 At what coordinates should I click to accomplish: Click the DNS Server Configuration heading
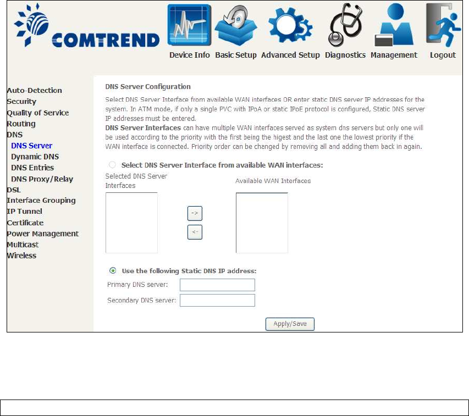(148, 87)
